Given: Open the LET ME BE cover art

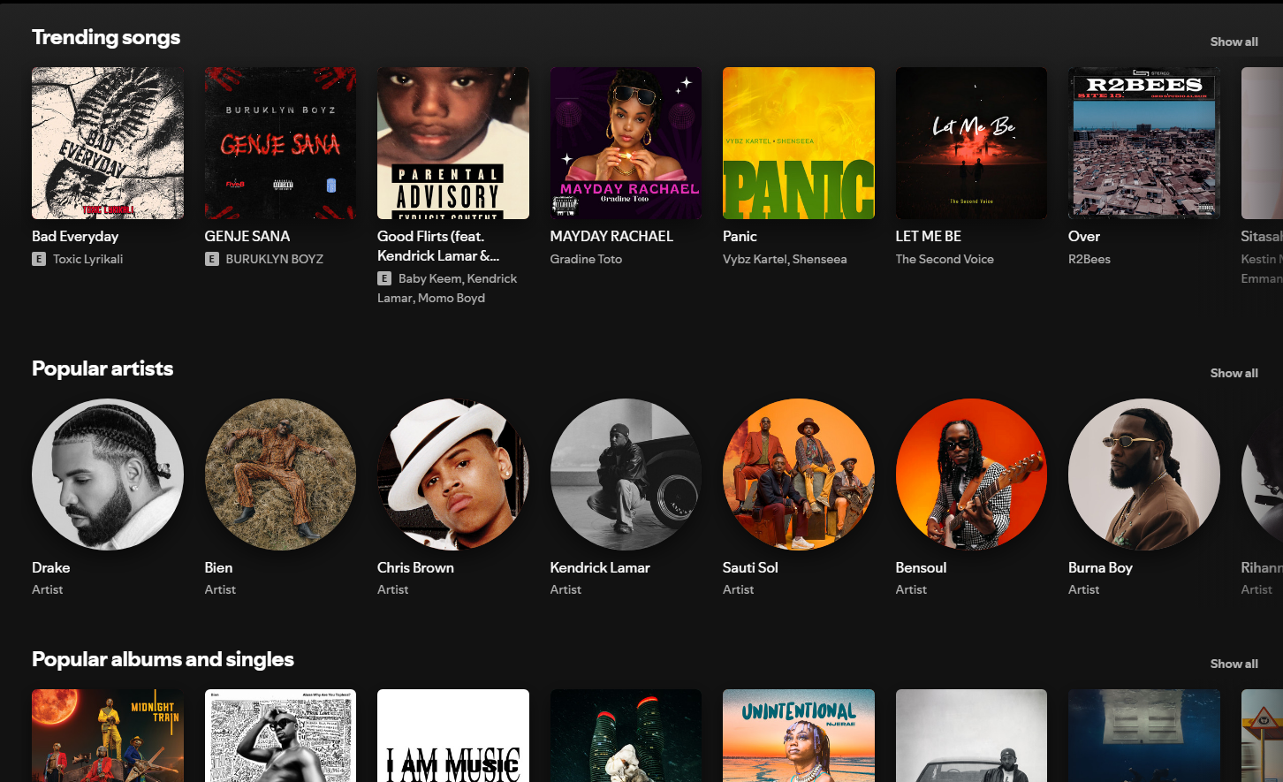Looking at the screenshot, I should pyautogui.click(x=970, y=142).
